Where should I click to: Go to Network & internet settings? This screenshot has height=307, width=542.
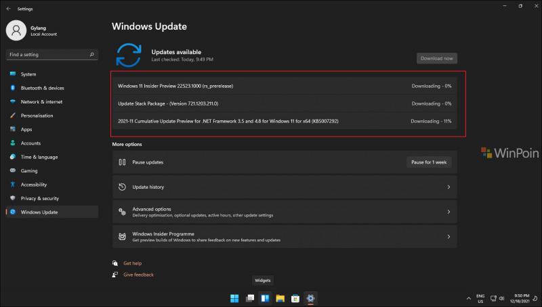click(41, 101)
